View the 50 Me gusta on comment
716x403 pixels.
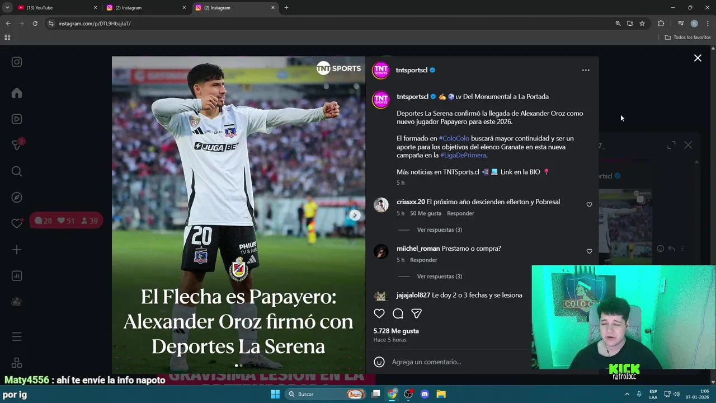tap(426, 213)
